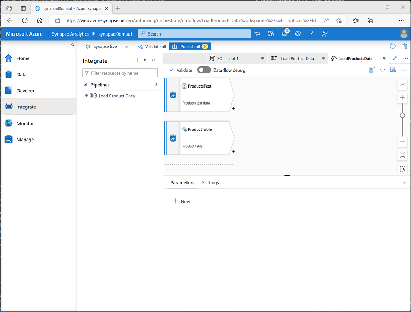Image resolution: width=411 pixels, height=312 pixels.
Task: Open Azure portal settings gear
Action: [x=297, y=33]
